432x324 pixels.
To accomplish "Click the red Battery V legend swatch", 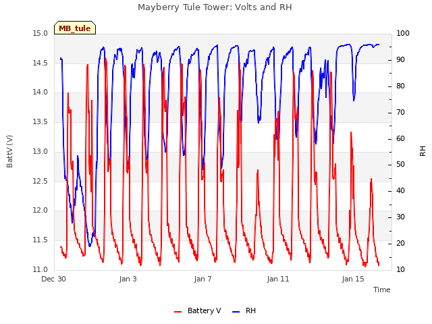I will [x=178, y=312].
